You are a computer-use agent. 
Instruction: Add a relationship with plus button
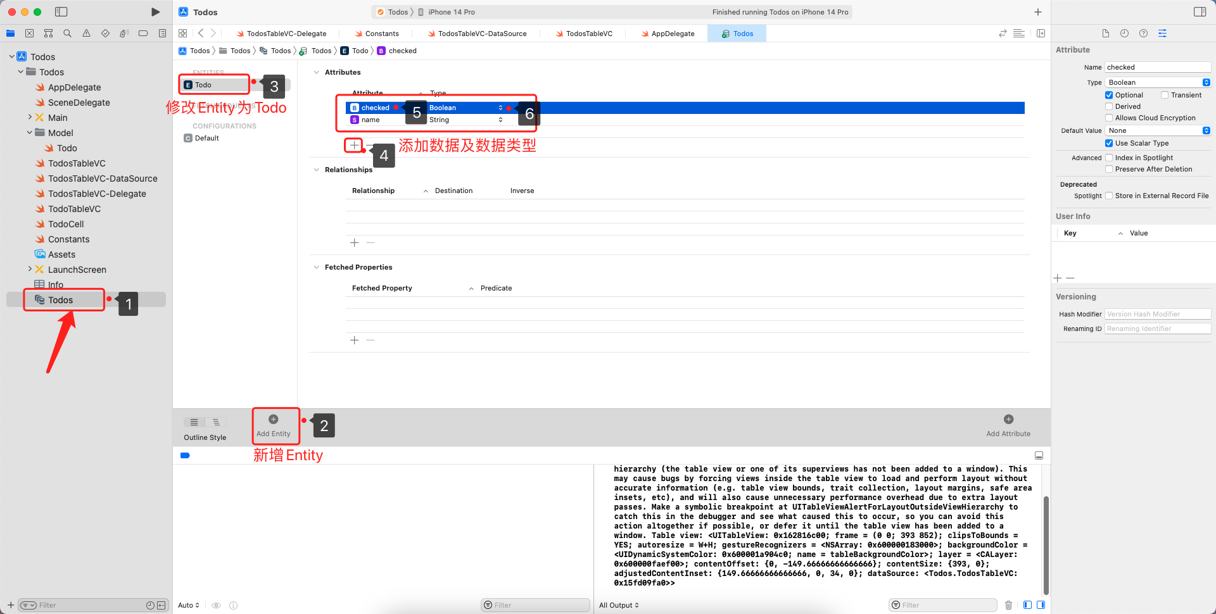point(354,242)
